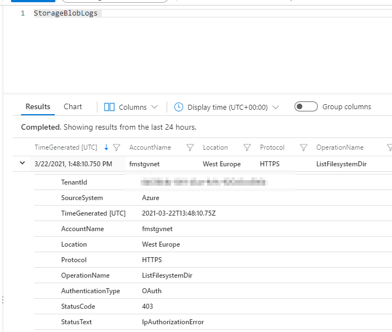Click the TimeGenerated [UTC] column header
Viewport: 392px width, 332px height.
pos(66,147)
